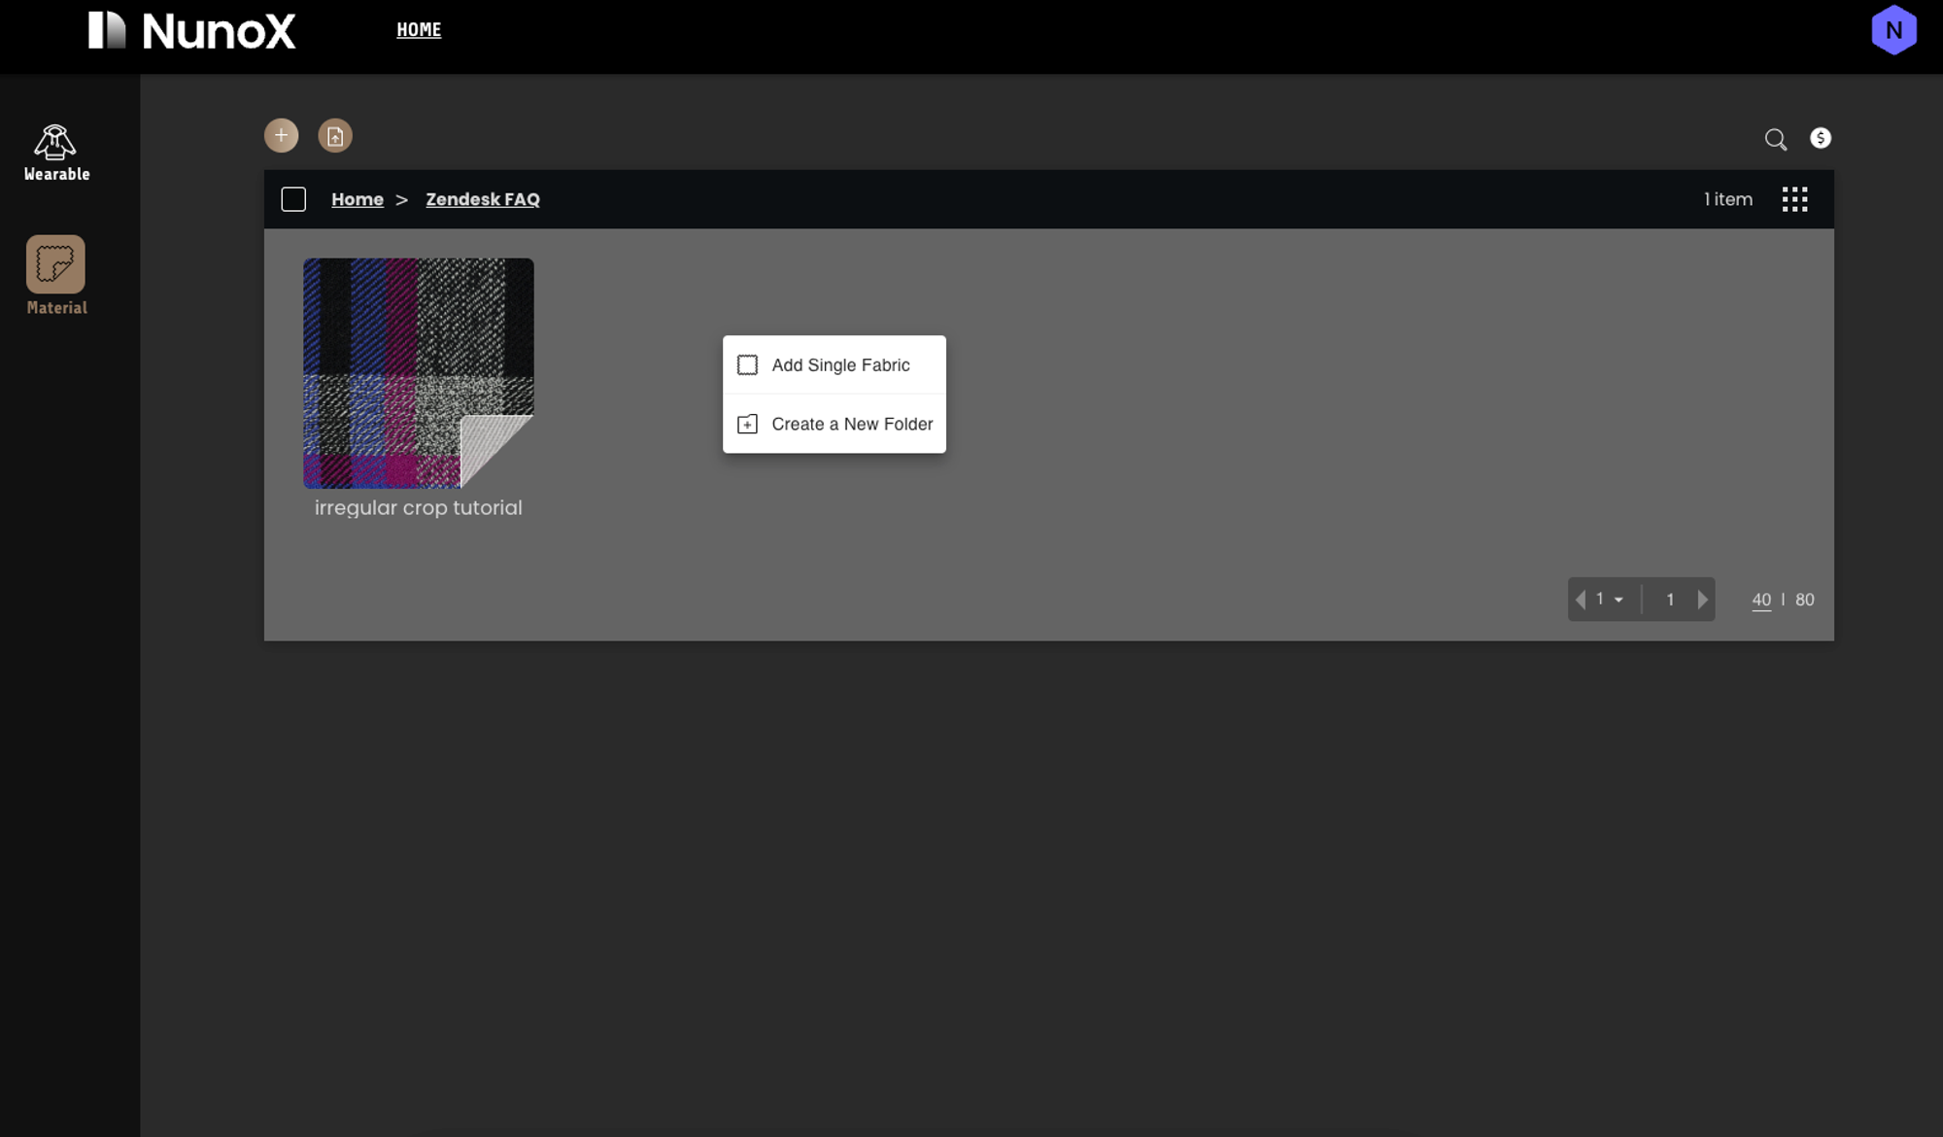Go to Home in the breadcrumb
Image resolution: width=1943 pixels, height=1137 pixels.
coord(358,199)
